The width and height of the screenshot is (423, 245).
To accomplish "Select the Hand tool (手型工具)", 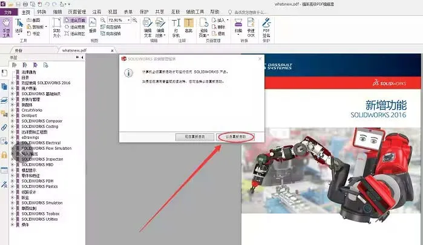I will pos(6,27).
